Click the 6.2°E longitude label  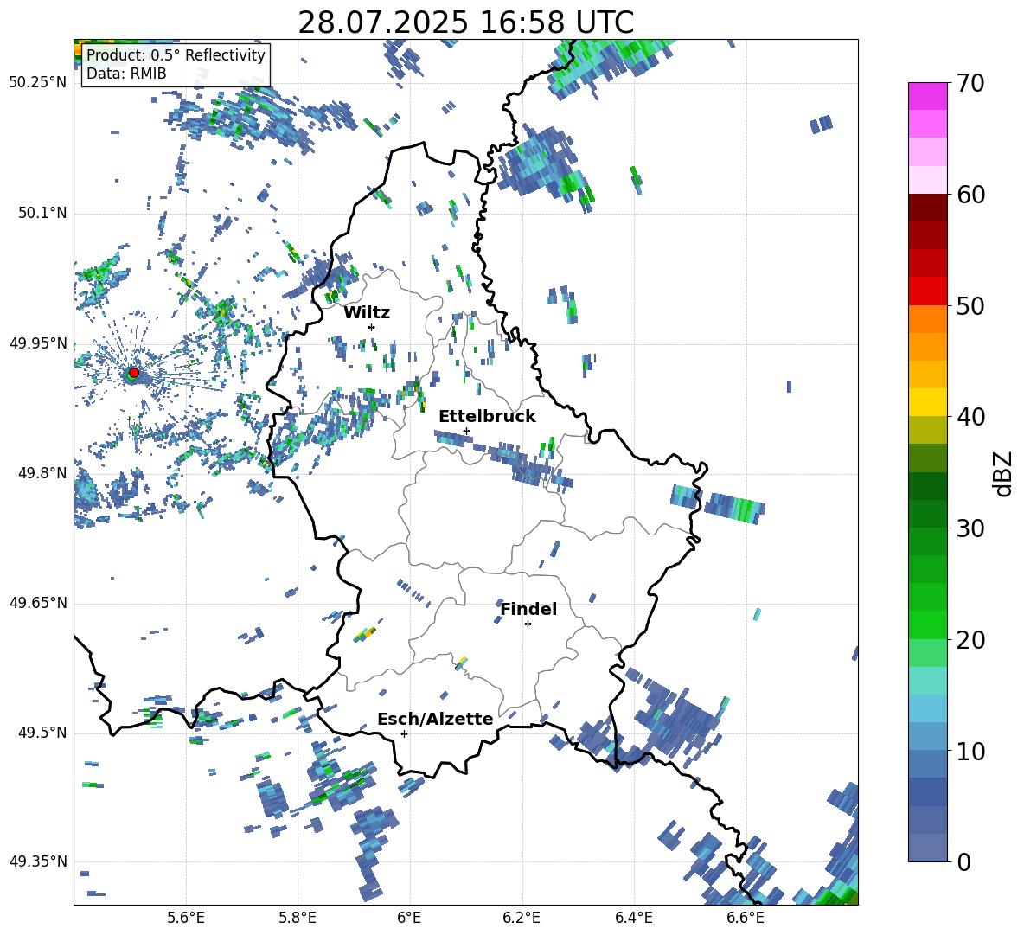click(x=522, y=919)
